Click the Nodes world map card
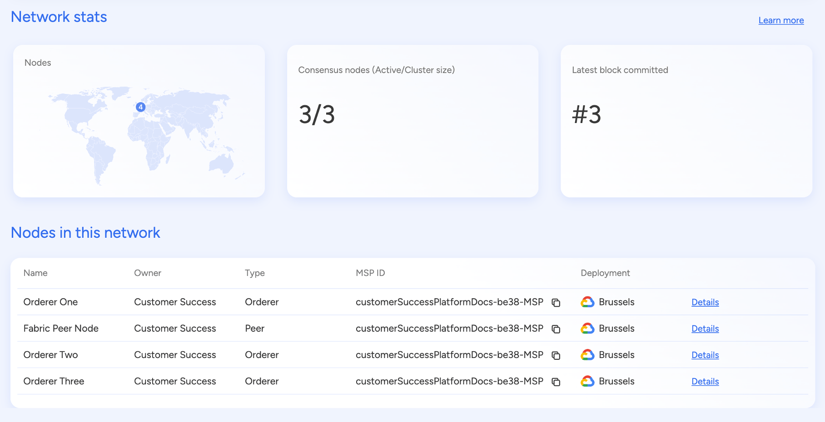 [139, 121]
